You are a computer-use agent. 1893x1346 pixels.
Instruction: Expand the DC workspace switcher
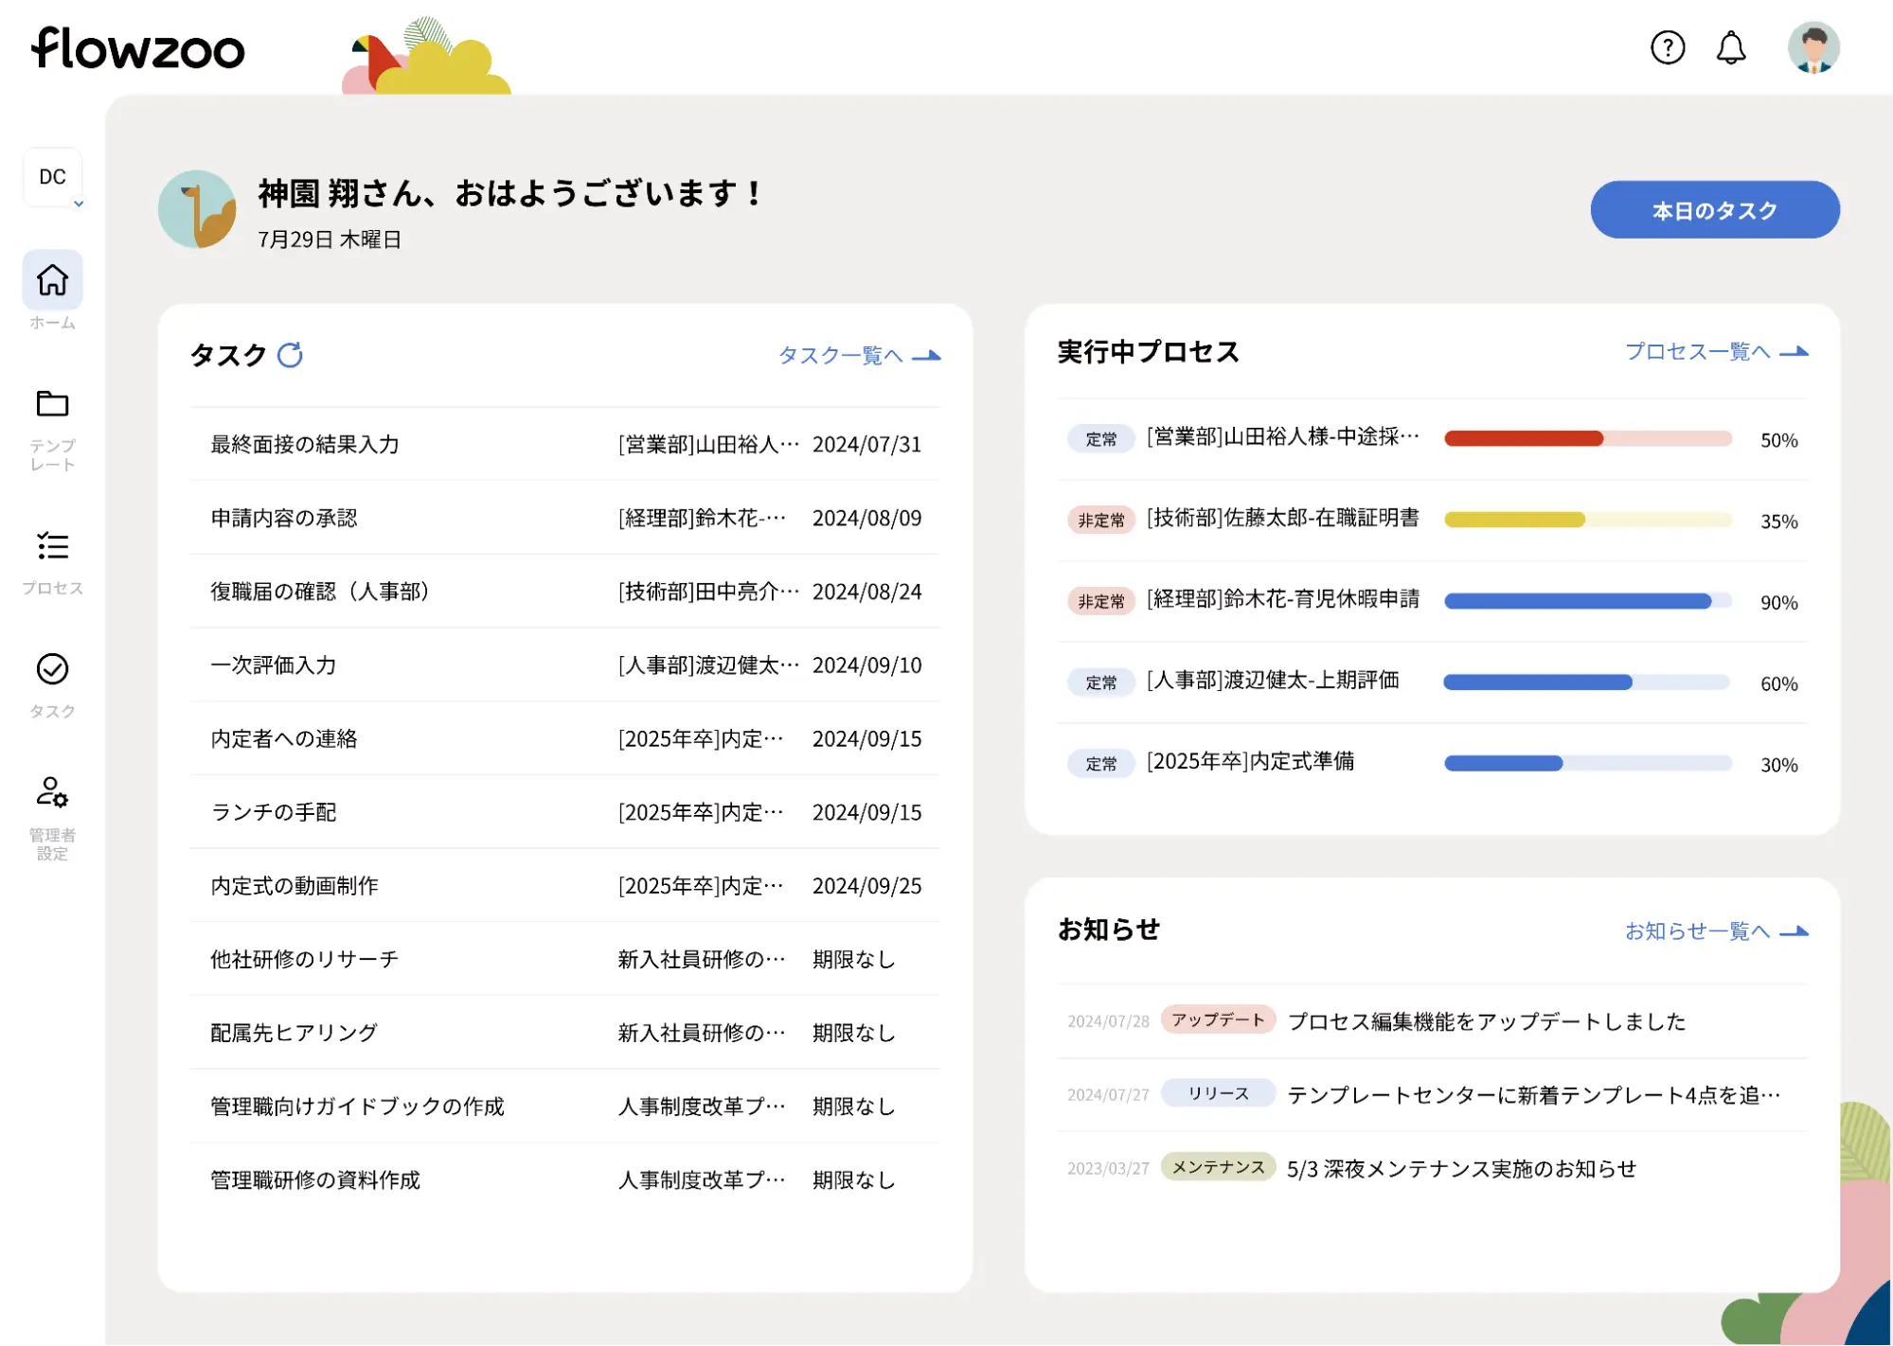click(53, 178)
